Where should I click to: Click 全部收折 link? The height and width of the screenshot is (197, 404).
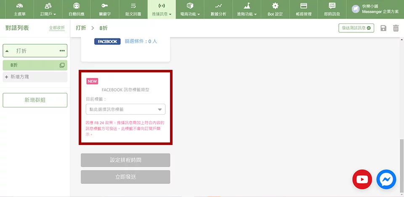57,28
